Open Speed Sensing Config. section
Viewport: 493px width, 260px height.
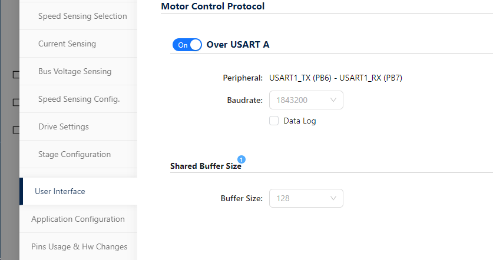pos(79,99)
